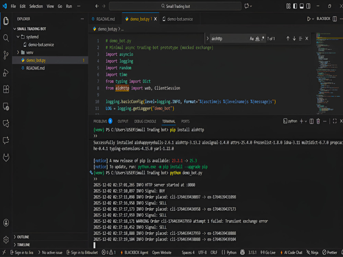
Task: Toggle bottom panel layout icon
Action: click(301, 6)
